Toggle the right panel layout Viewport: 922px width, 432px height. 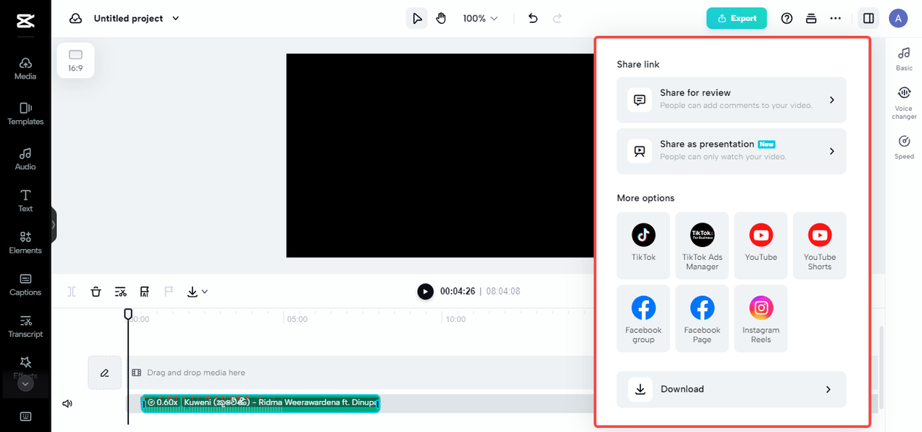[869, 19]
